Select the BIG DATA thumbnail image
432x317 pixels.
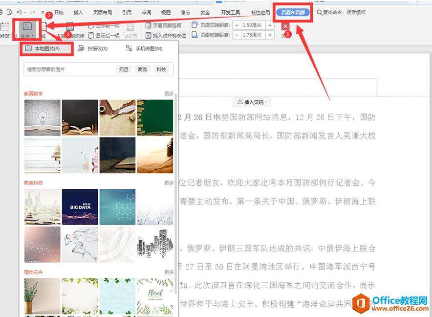point(80,206)
